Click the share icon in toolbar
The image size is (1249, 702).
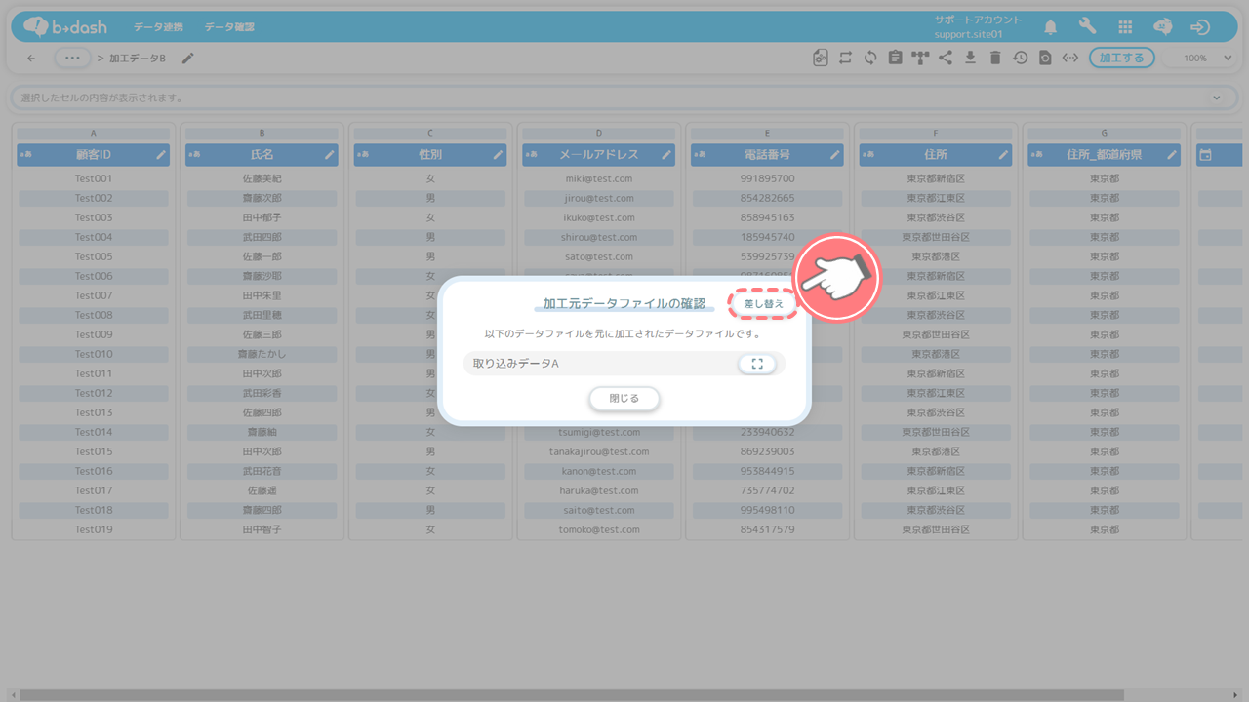click(945, 58)
